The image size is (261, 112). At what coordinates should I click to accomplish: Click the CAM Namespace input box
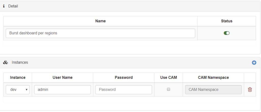[213, 90]
